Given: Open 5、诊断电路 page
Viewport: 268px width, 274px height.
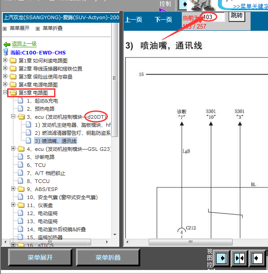Looking at the screenshot, I should point(41,157).
